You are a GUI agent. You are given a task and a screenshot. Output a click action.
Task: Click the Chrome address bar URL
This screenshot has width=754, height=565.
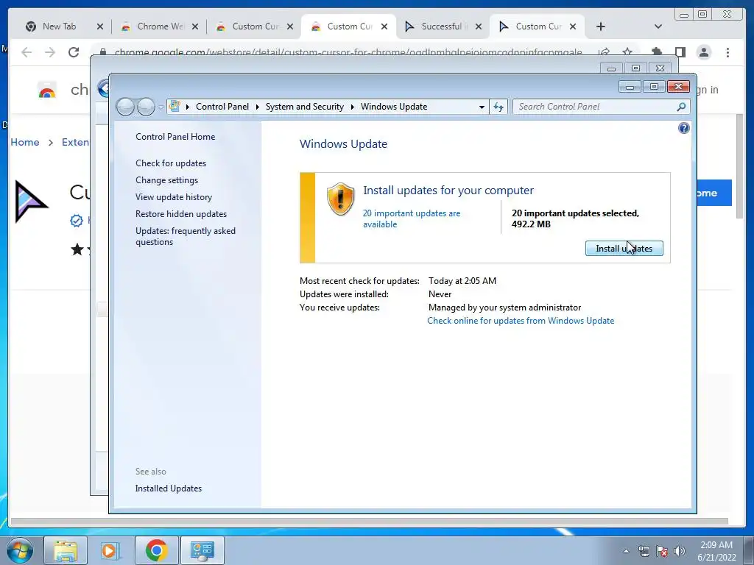tap(348, 52)
